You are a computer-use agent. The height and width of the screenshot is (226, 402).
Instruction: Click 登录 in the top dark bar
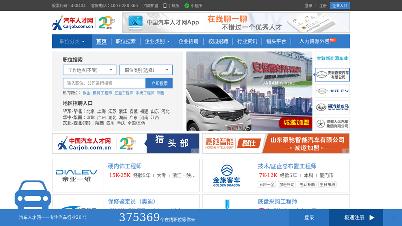click(x=308, y=6)
